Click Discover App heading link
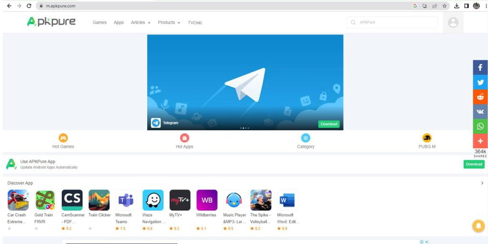This screenshot has width=488, height=244. click(20, 183)
